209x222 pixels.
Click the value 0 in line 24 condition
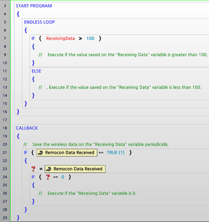pos(63,177)
